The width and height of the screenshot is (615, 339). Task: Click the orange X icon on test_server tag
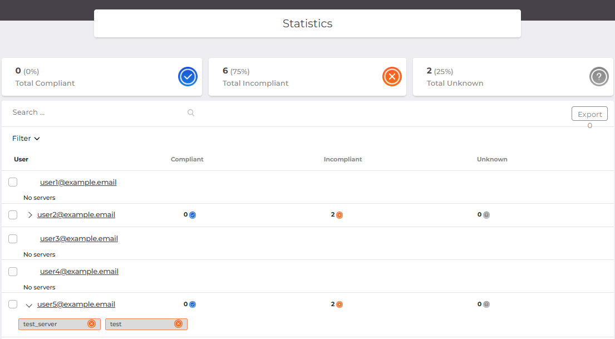point(91,324)
